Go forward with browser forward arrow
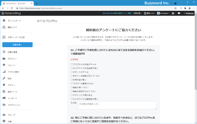197x124 pixels. pos(7,8)
